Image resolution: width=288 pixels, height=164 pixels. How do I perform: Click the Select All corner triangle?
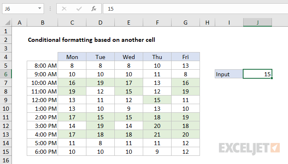point(6,23)
